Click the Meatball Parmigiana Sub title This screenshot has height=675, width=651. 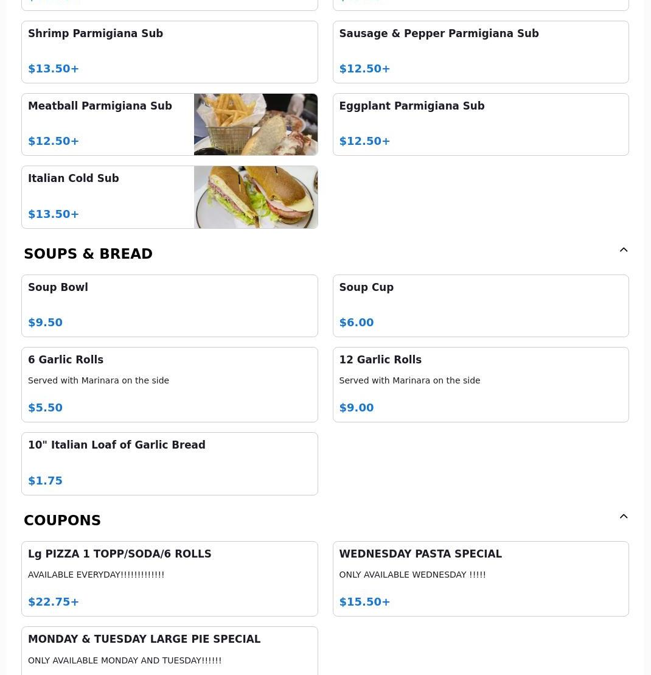100,106
